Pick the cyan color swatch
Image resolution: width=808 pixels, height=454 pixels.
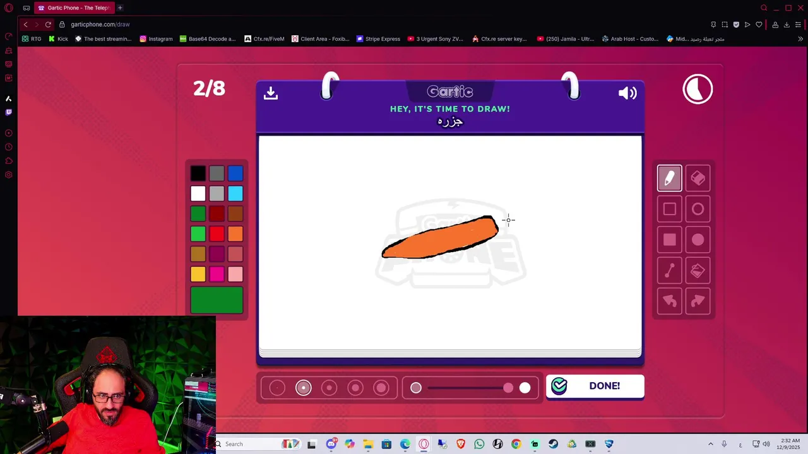click(x=235, y=194)
